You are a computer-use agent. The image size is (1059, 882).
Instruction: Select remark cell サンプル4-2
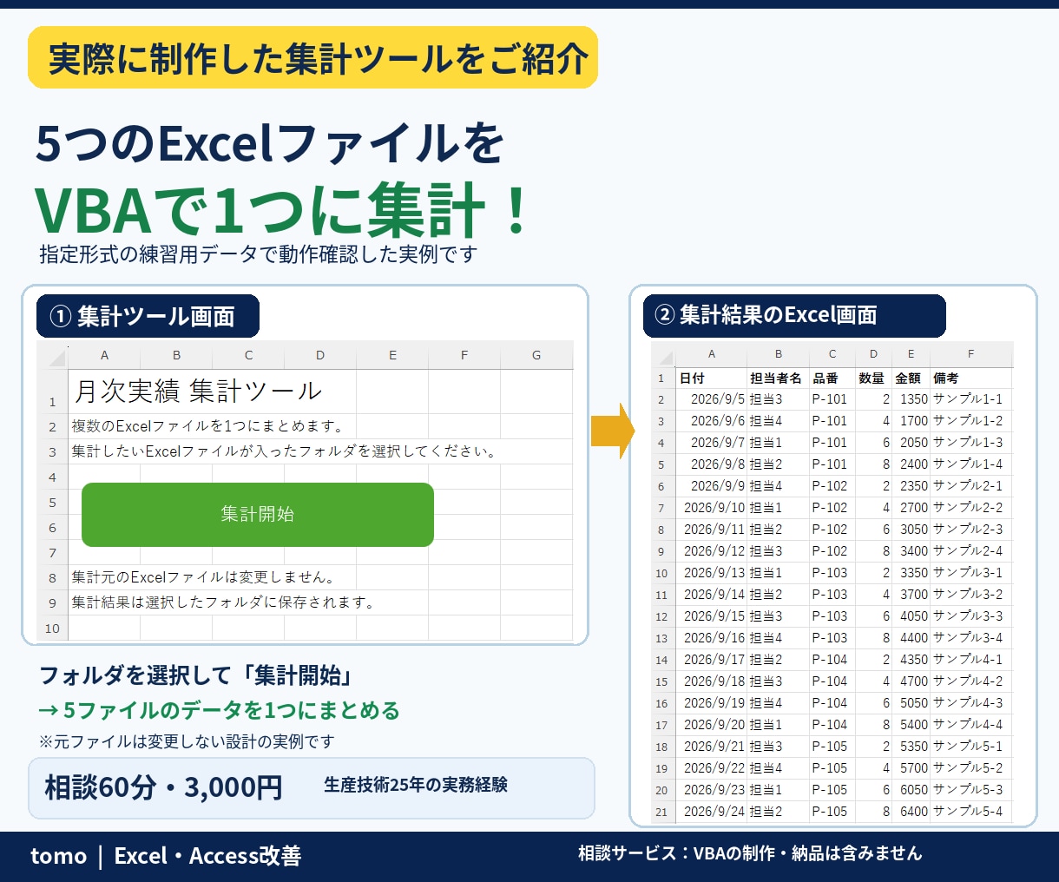(970, 681)
